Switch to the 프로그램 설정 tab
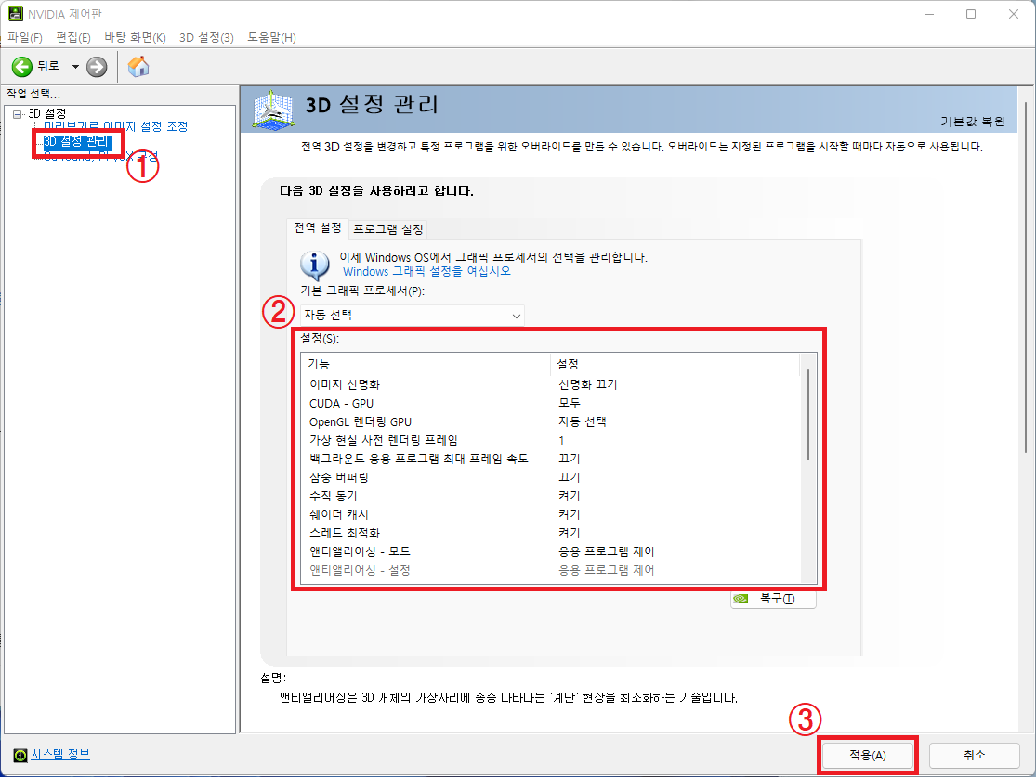The width and height of the screenshot is (1036, 777). (387, 229)
